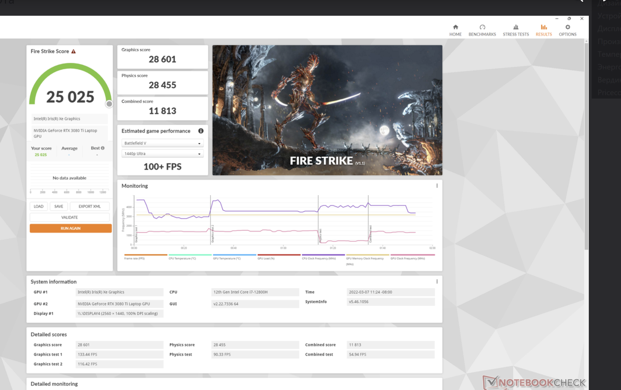The image size is (621, 390).
Task: Click the 100+ FPS estimate
Action: point(162,166)
